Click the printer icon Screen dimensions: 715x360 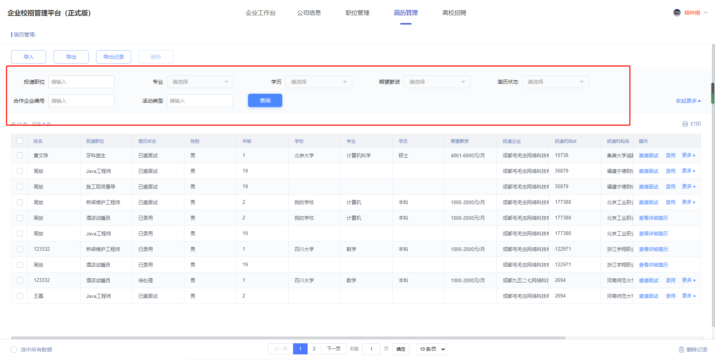point(685,124)
